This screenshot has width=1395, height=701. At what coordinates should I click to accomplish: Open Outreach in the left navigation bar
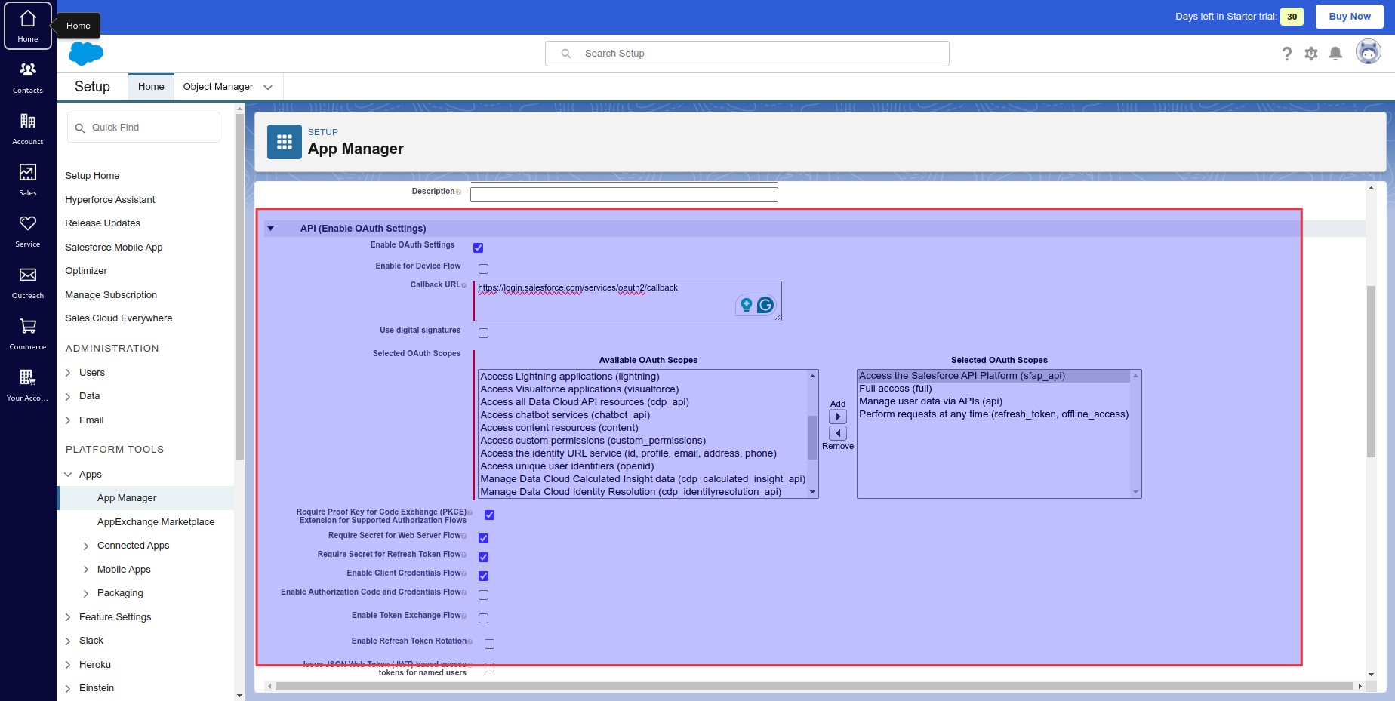click(28, 282)
